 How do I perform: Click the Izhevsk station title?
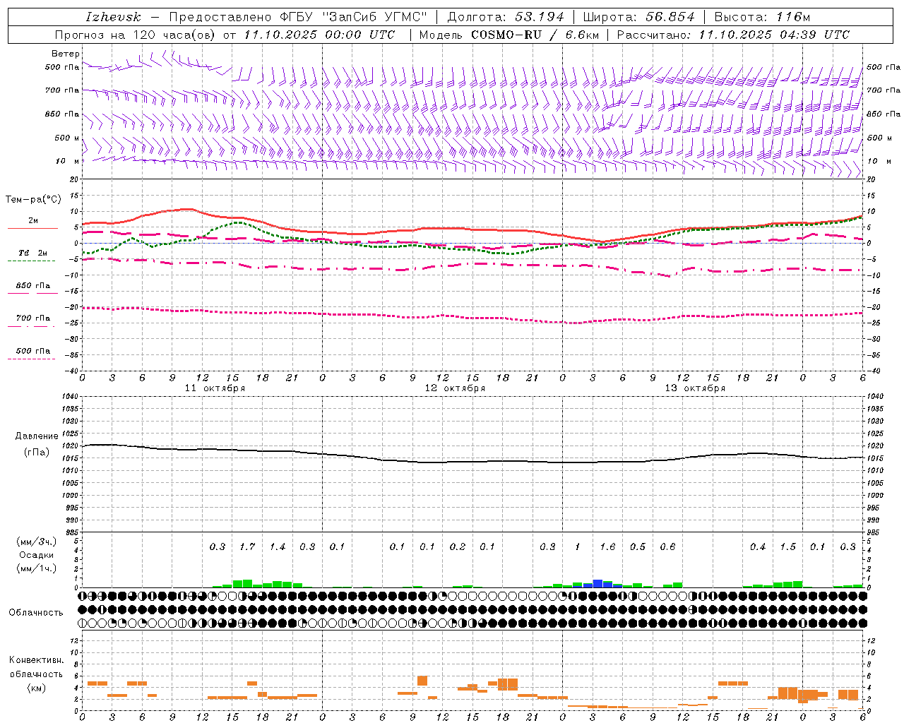coord(114,17)
